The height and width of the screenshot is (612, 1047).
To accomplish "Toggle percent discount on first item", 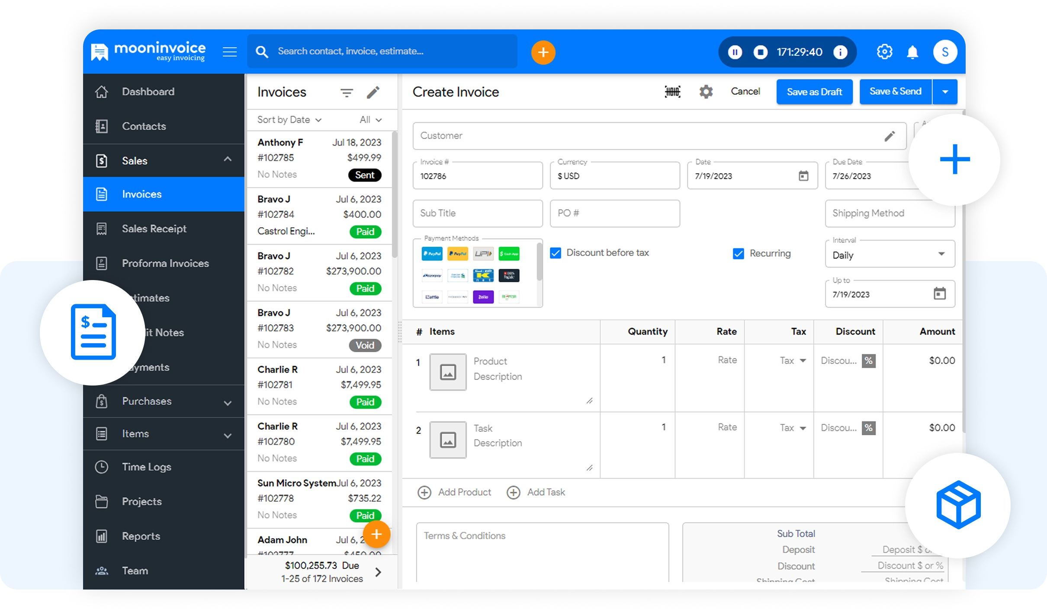I will tap(868, 361).
